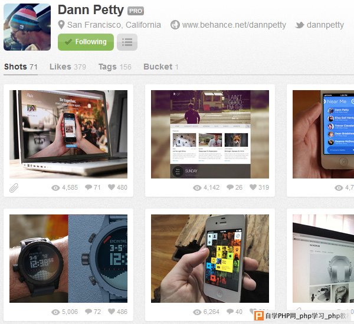Select the Bucket 1 tab
The height and width of the screenshot is (324, 354).
[160, 67]
